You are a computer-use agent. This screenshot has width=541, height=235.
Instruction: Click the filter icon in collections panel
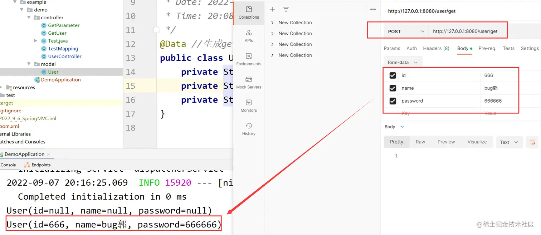[286, 9]
